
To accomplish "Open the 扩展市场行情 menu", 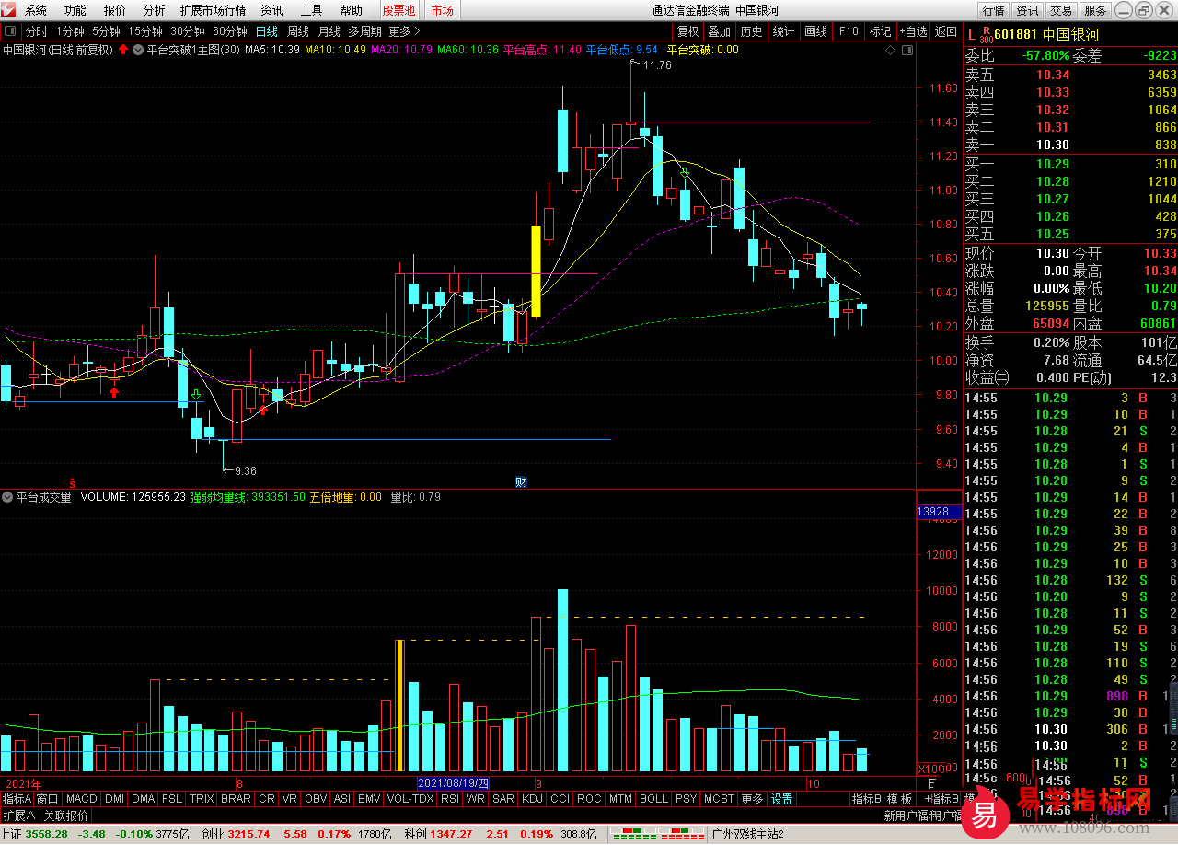I will (x=214, y=10).
